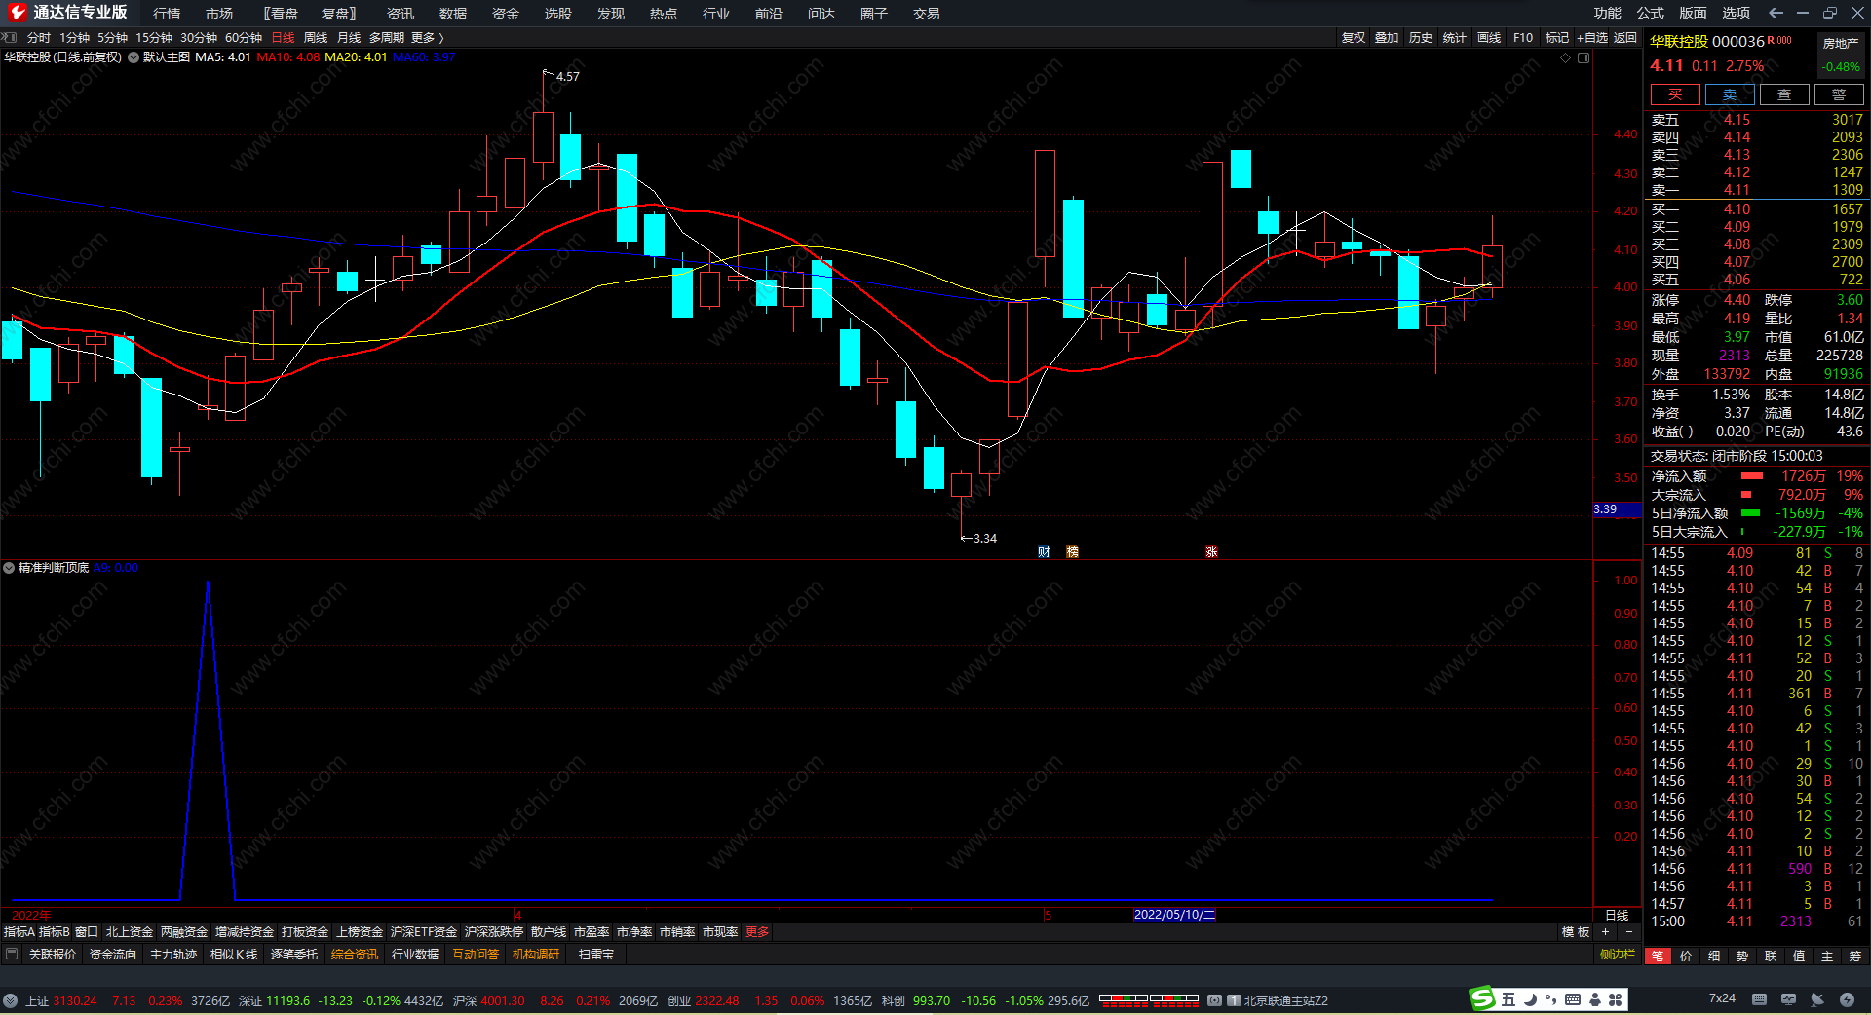Image resolution: width=1871 pixels, height=1015 pixels.
Task: Switch to 60分钟 period tab
Action: [244, 38]
